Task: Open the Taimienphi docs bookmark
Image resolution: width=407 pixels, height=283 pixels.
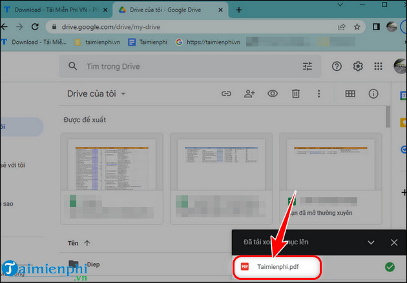Action: [x=148, y=42]
